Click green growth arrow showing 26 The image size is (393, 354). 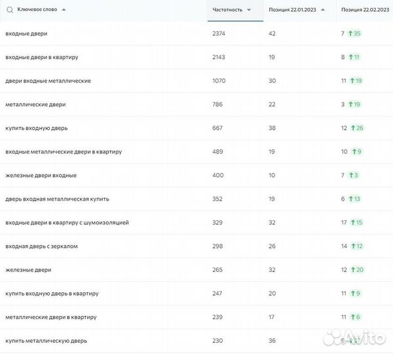tap(352, 128)
